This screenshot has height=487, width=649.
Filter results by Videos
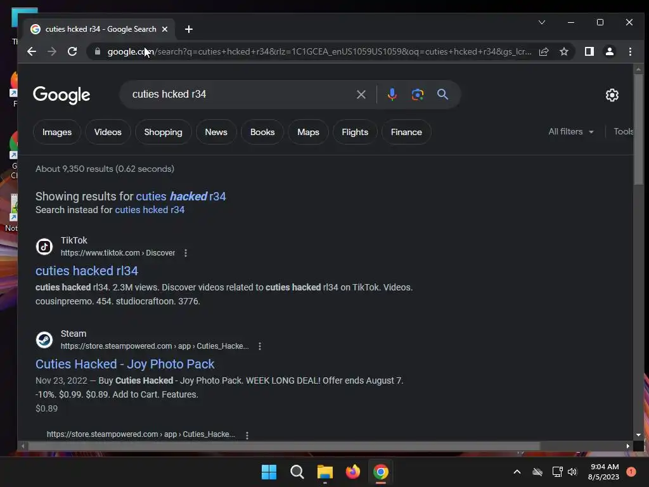point(108,132)
